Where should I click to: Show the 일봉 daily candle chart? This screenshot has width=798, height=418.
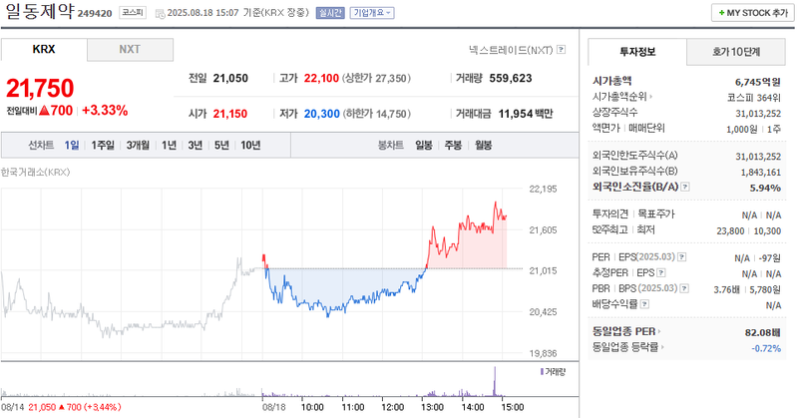[423, 145]
